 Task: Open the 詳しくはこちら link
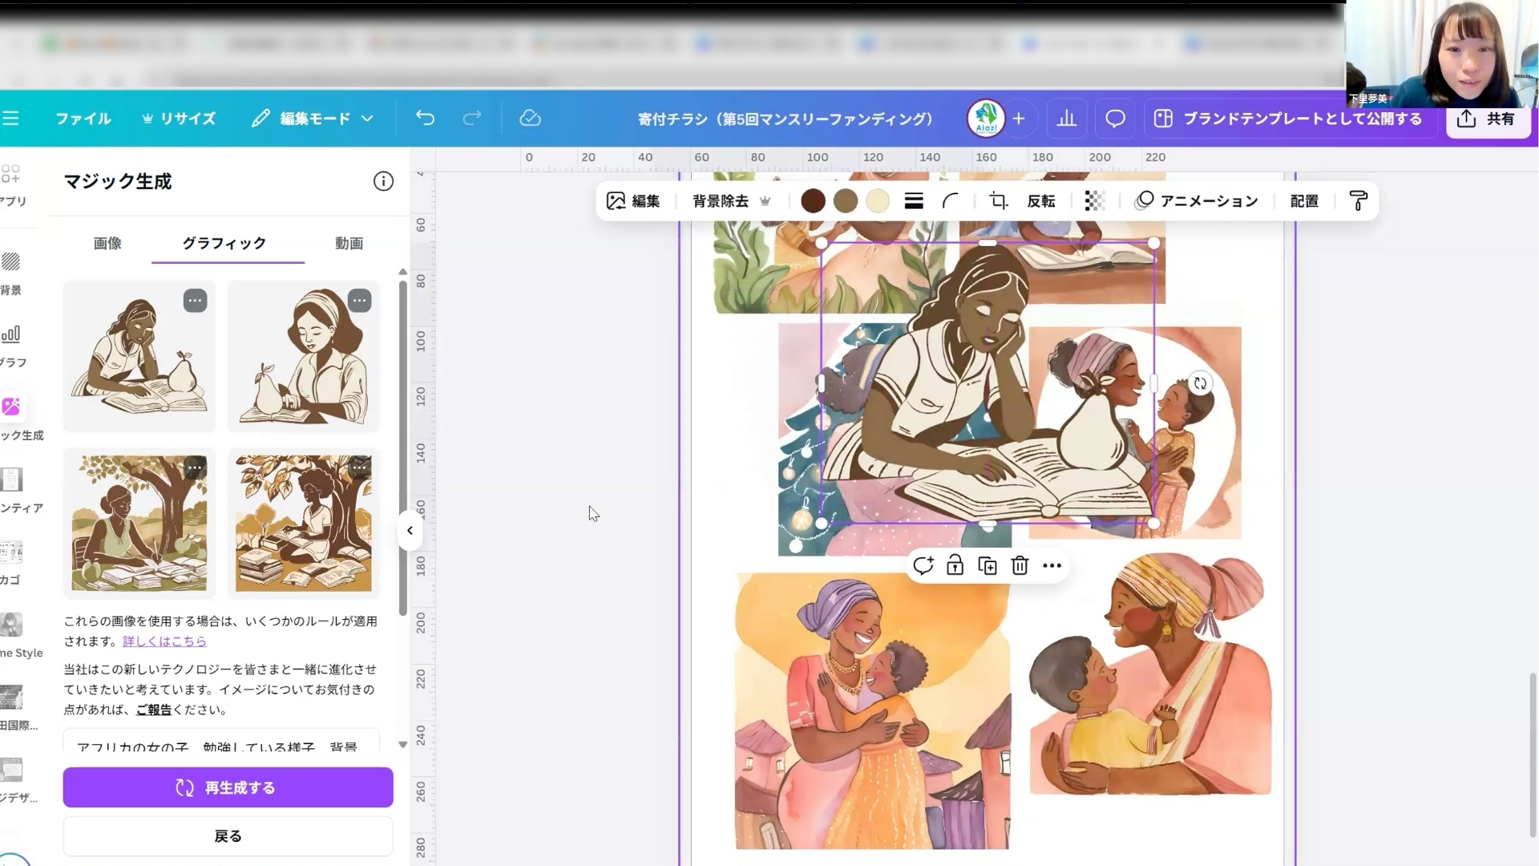164,641
